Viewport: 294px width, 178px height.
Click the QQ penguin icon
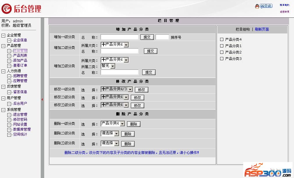click(x=257, y=6)
